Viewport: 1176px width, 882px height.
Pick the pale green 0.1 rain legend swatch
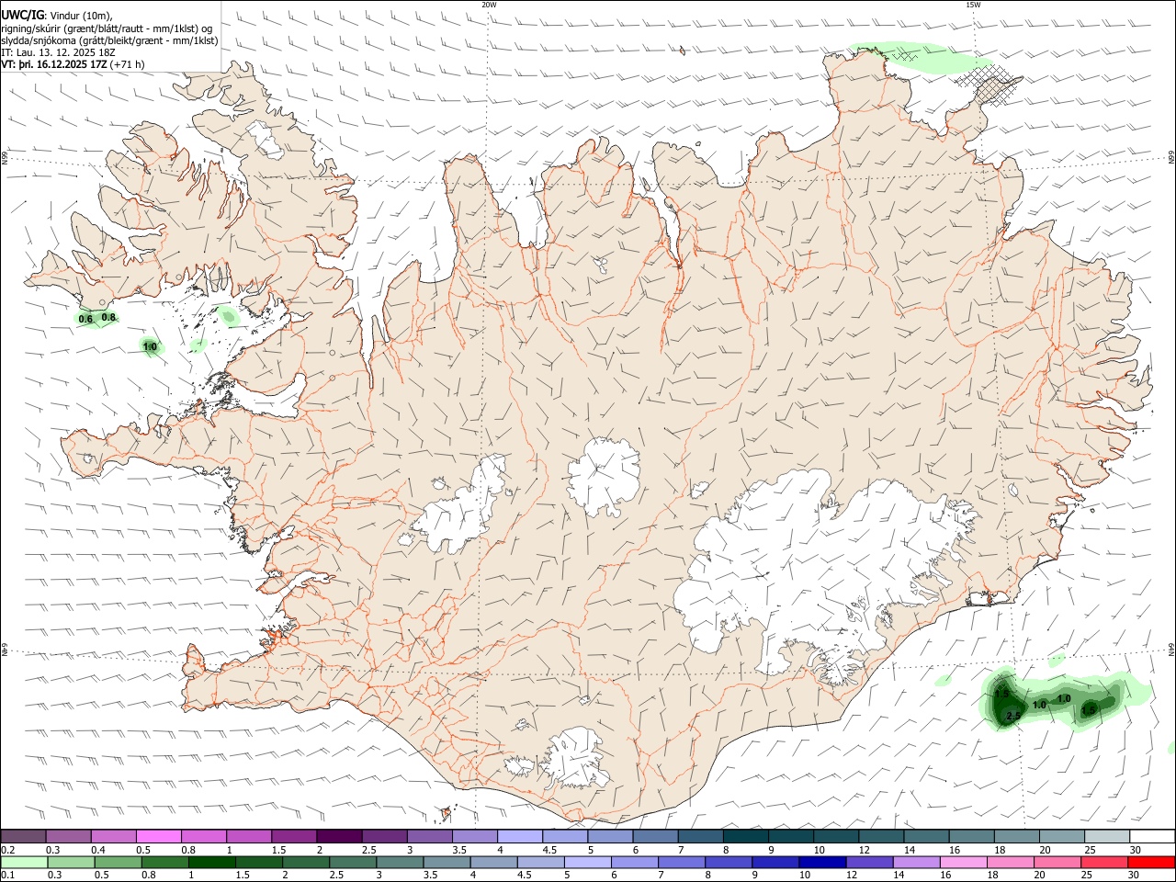[x=24, y=862]
